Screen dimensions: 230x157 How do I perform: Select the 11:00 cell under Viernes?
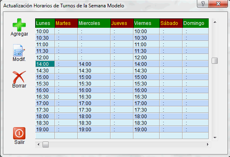click(x=147, y=45)
